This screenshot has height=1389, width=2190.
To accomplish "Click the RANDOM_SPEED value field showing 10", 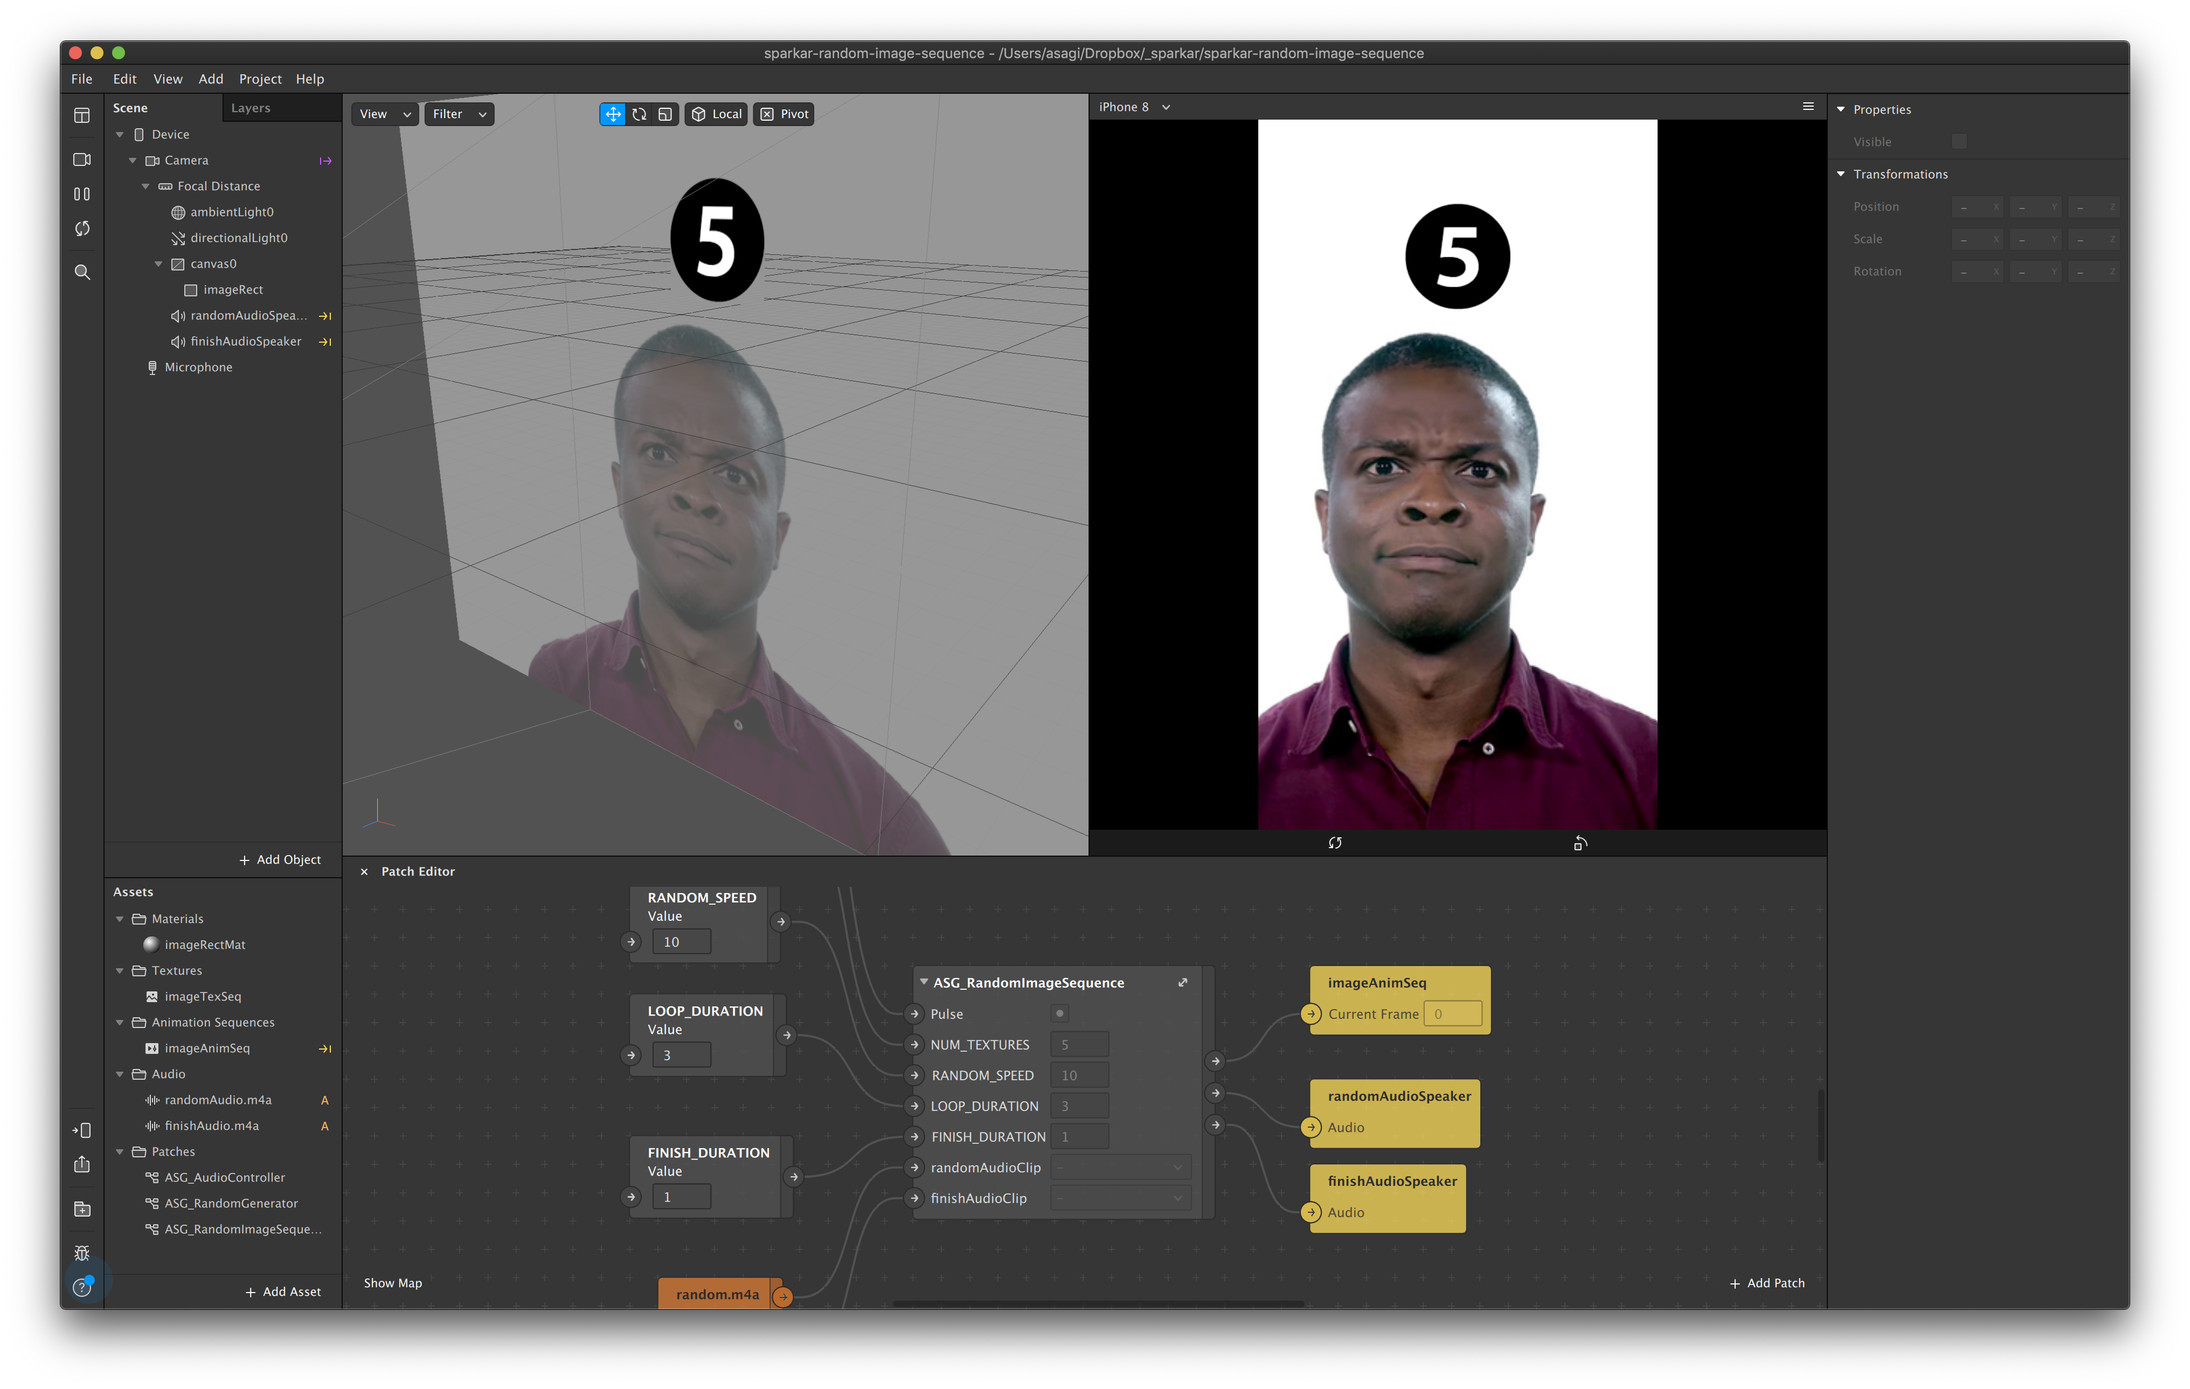I will (x=681, y=942).
